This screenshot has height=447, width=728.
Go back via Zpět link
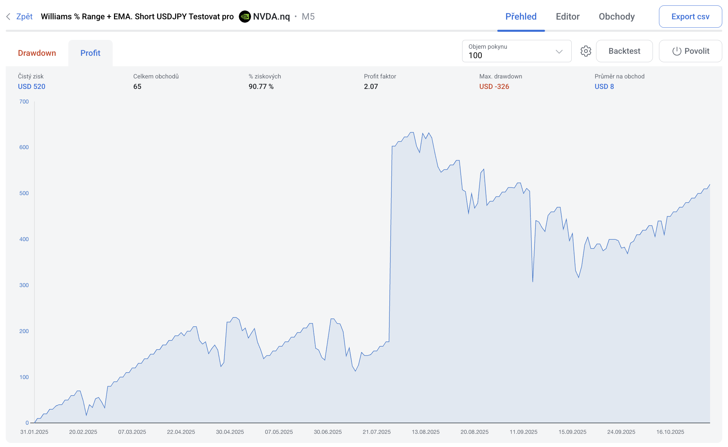(24, 17)
